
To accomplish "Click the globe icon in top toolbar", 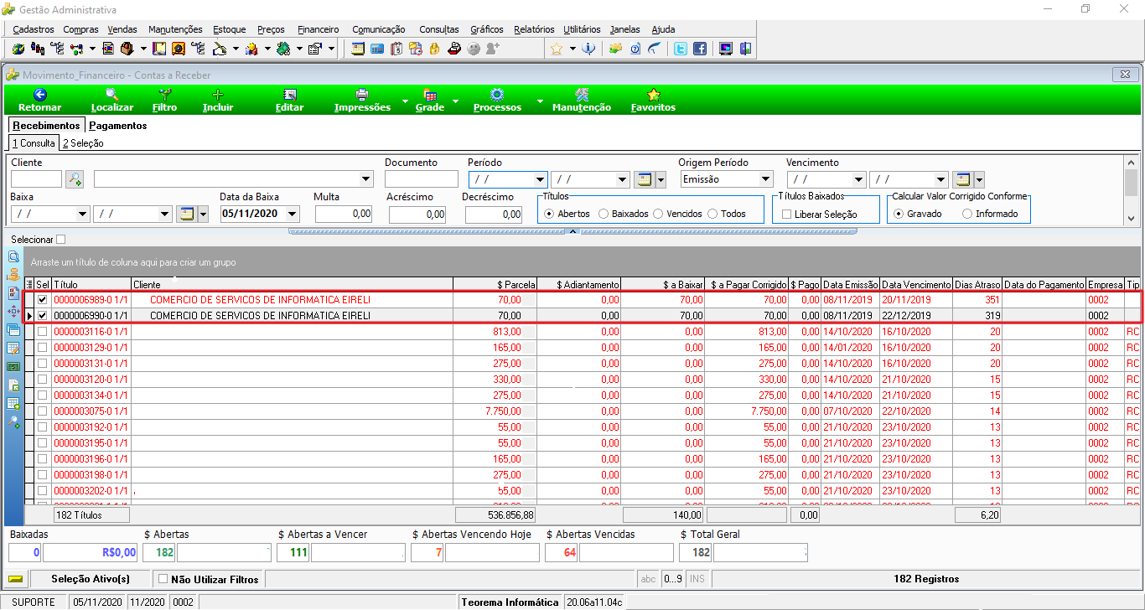I will (x=18, y=49).
